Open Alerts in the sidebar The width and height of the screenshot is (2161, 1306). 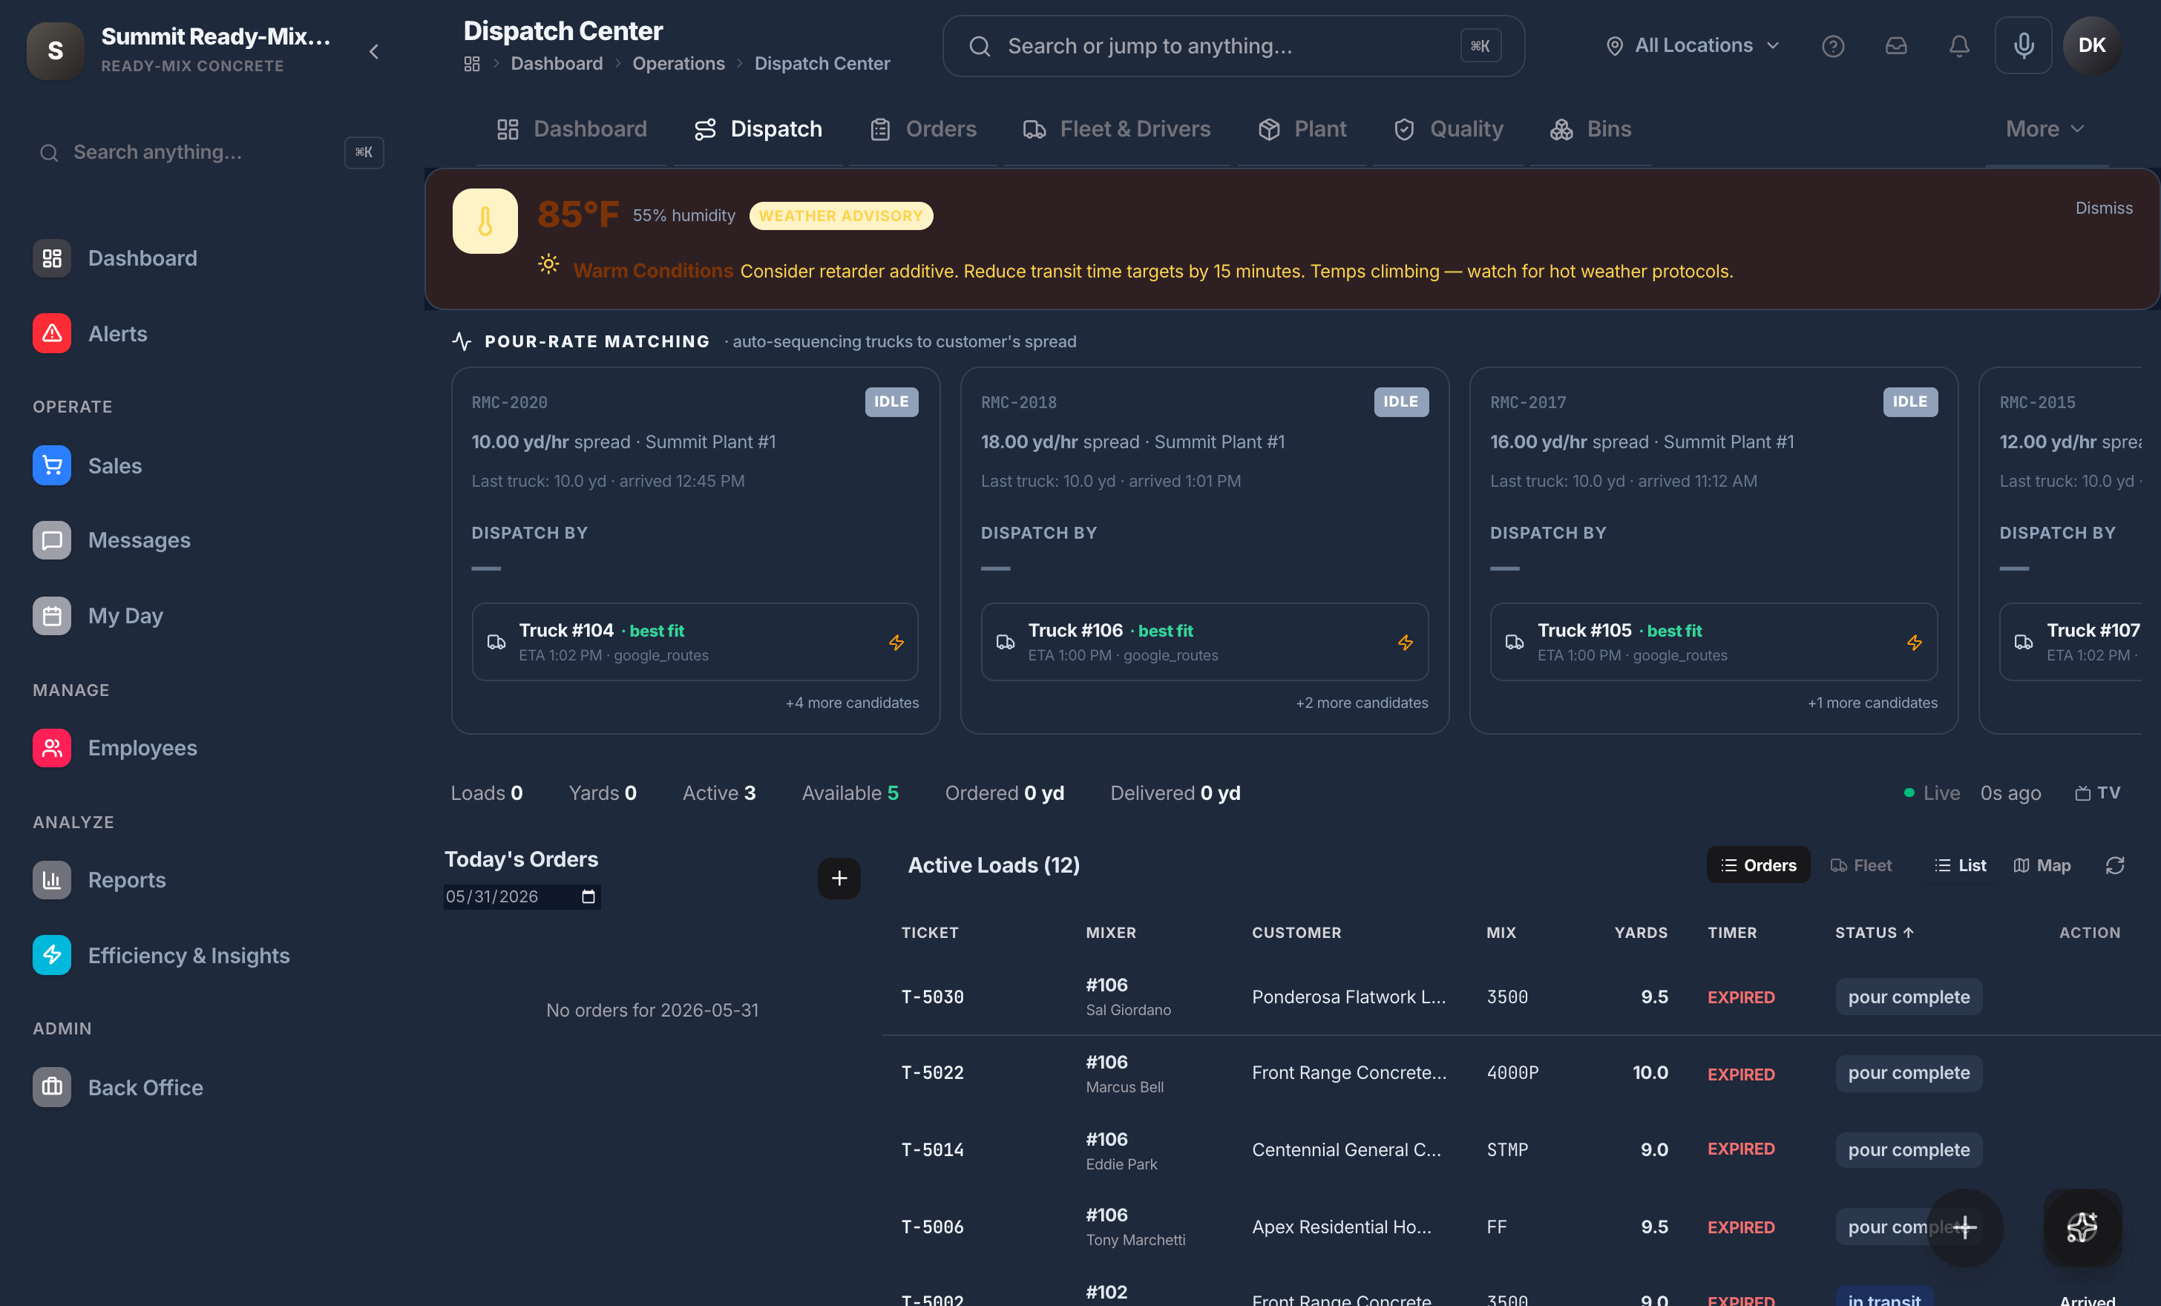pos(117,333)
